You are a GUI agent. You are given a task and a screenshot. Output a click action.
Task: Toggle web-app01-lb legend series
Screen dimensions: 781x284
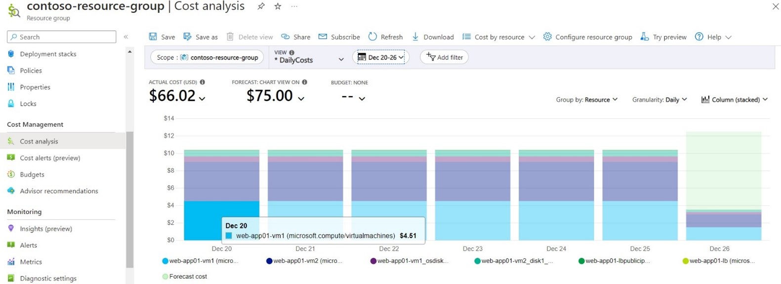[719, 261]
